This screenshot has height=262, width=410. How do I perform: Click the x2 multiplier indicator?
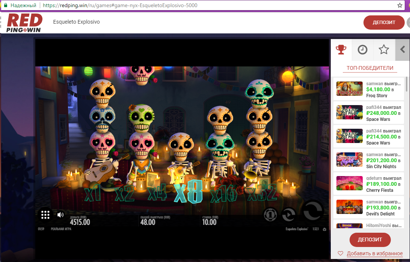[x=125, y=193]
